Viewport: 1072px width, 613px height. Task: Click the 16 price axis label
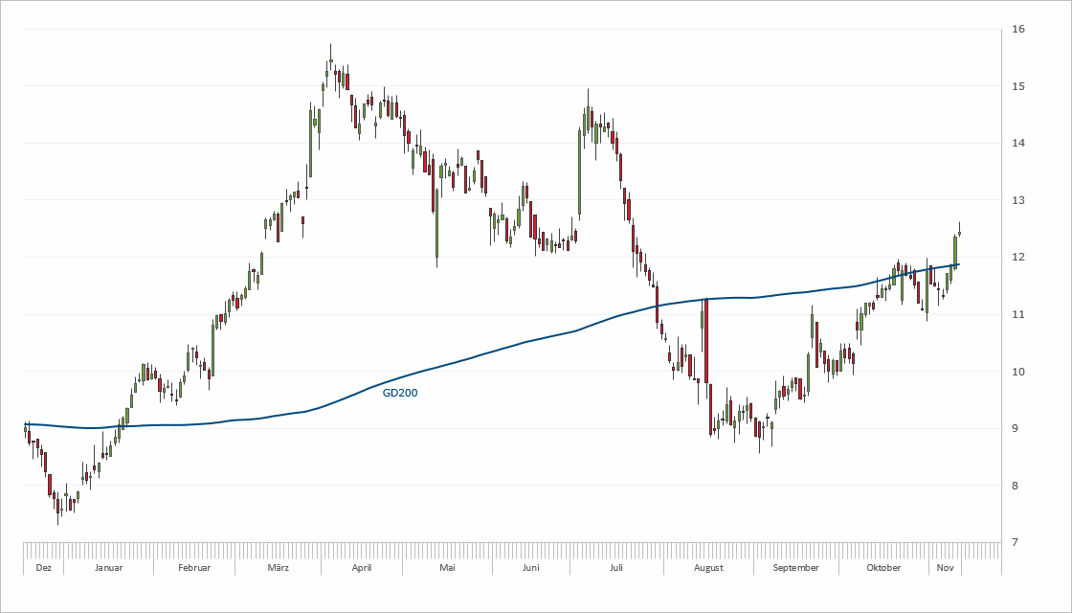tap(1019, 29)
